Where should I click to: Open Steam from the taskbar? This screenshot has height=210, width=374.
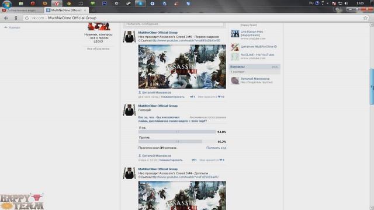[129, 3]
